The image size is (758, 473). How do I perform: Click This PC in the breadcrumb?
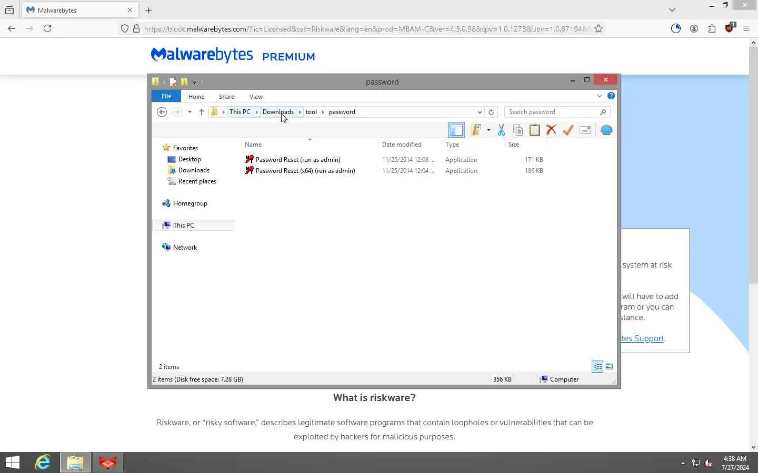(x=240, y=112)
